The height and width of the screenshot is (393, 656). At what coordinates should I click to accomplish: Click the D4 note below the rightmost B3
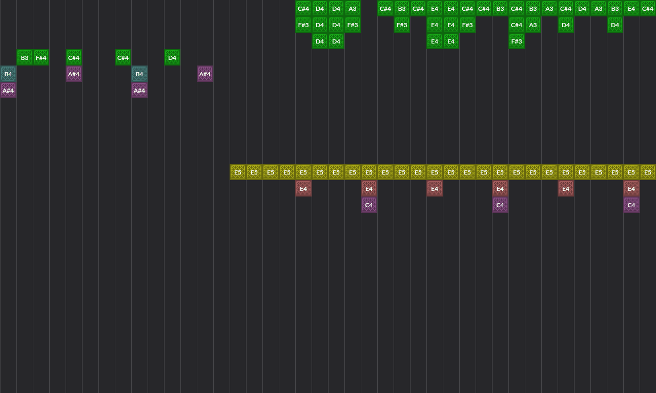coord(614,25)
